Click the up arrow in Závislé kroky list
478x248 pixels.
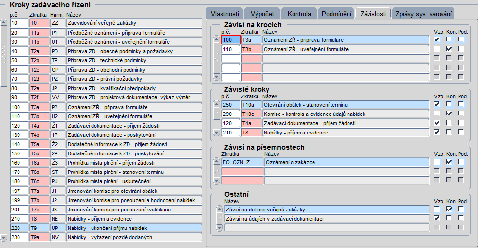click(x=217, y=104)
